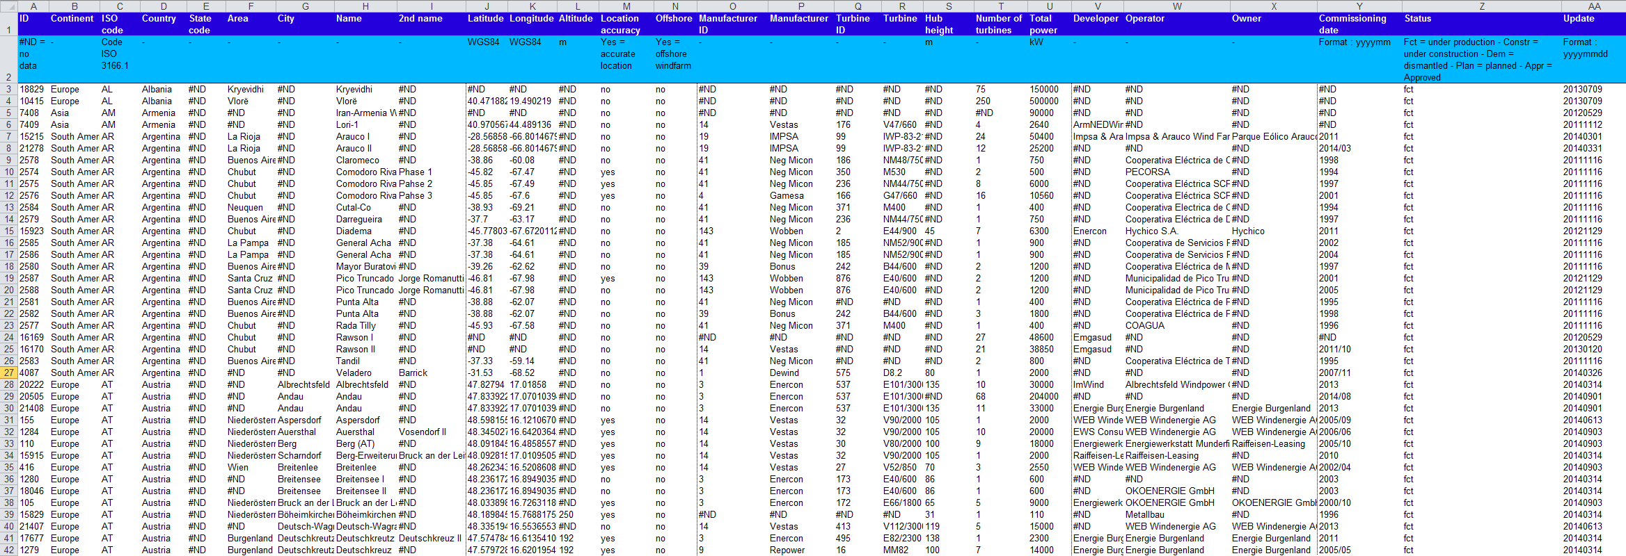This screenshot has width=1626, height=556.
Task: Select the name cell 'Lori-1'
Action: coord(365,124)
